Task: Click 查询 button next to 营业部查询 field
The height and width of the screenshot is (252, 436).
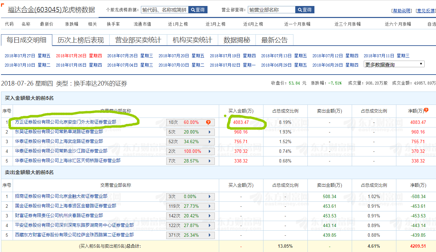Action: [x=305, y=10]
